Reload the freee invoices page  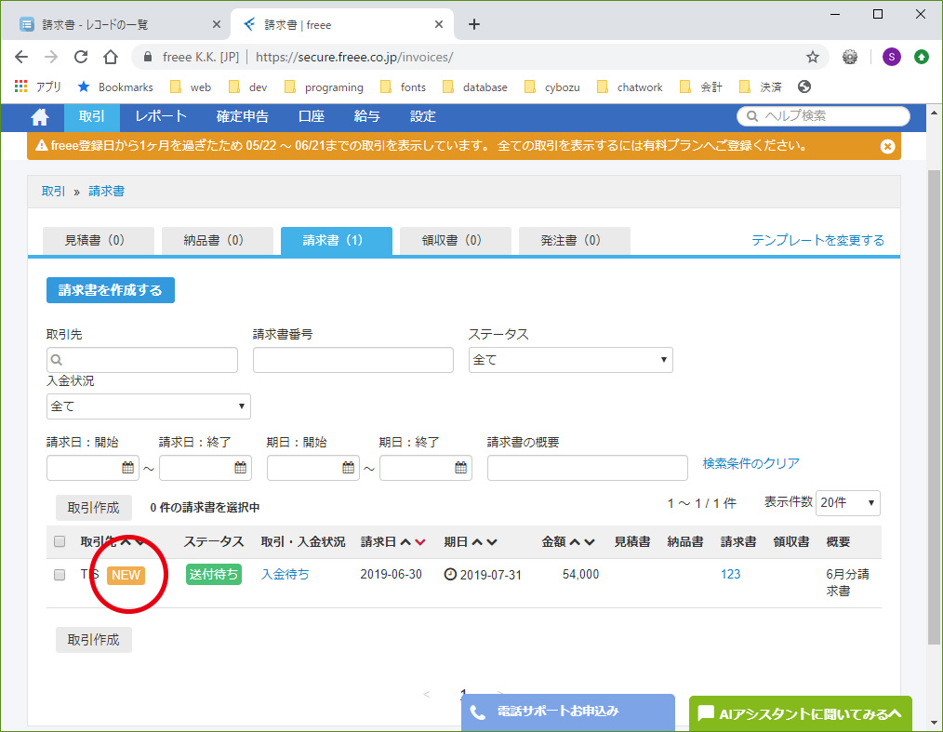point(81,57)
